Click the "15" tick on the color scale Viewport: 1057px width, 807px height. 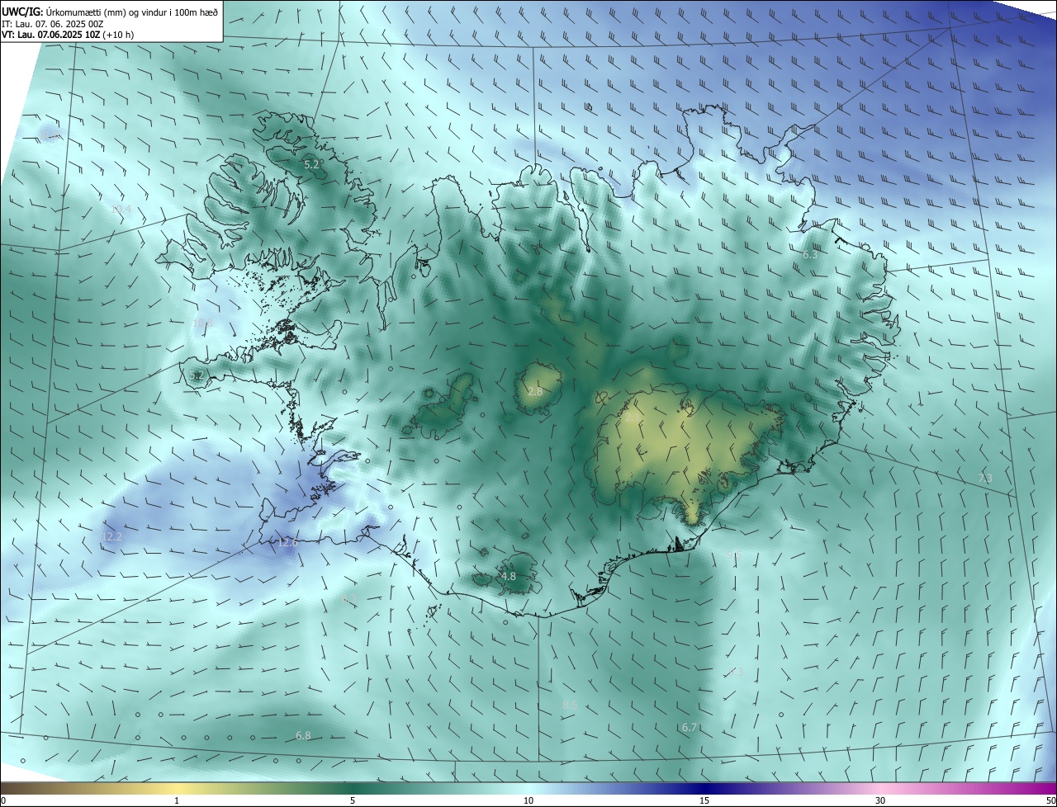point(704,800)
